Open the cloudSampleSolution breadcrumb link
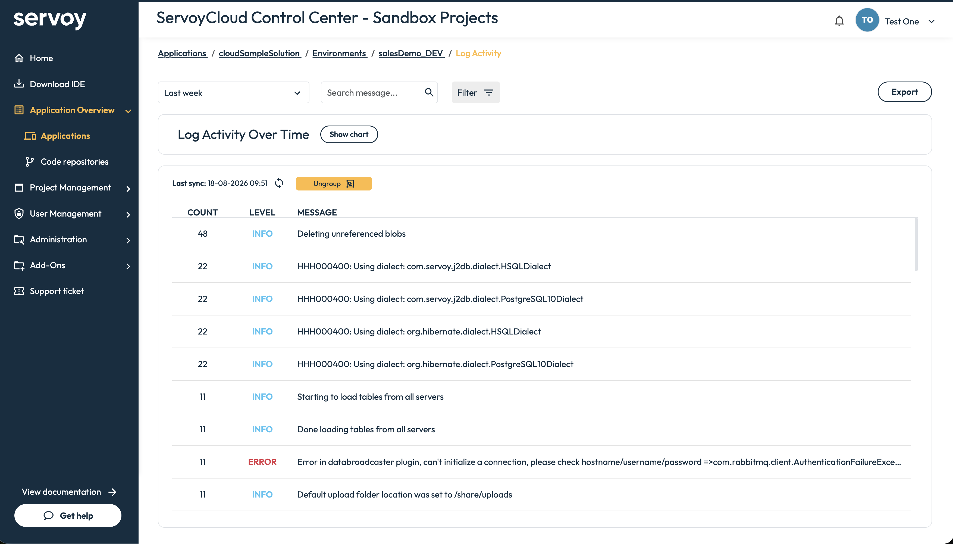 pyautogui.click(x=260, y=54)
